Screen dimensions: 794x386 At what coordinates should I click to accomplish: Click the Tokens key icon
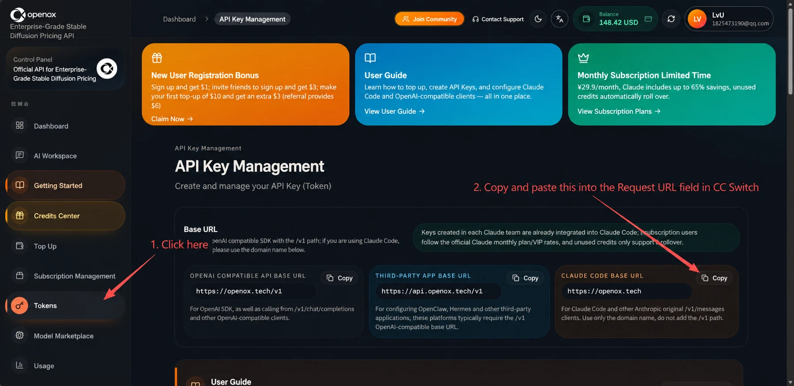click(19, 305)
